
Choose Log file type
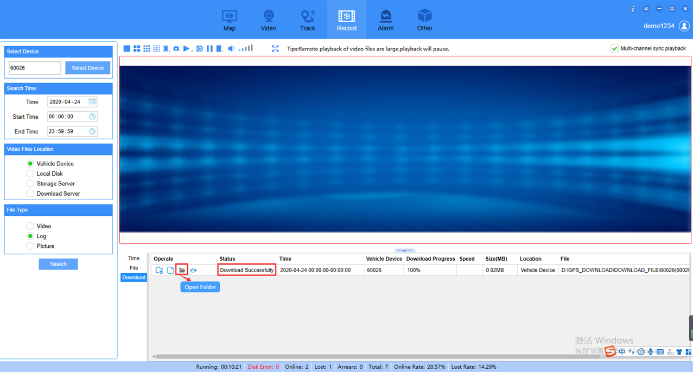coord(30,236)
